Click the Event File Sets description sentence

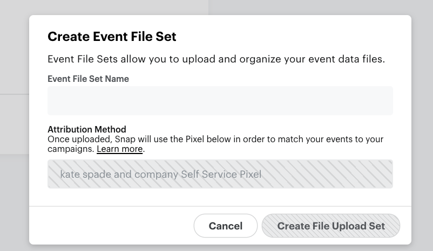click(216, 59)
